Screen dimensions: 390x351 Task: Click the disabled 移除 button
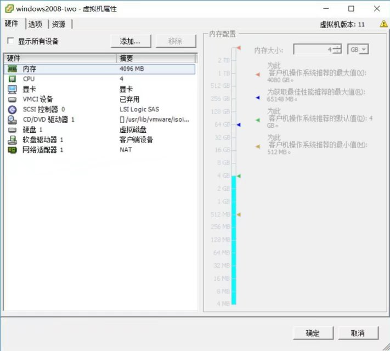coord(176,41)
